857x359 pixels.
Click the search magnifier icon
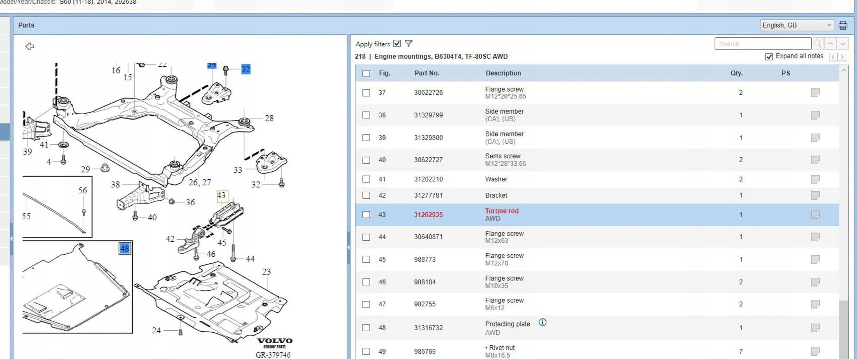[x=817, y=43]
